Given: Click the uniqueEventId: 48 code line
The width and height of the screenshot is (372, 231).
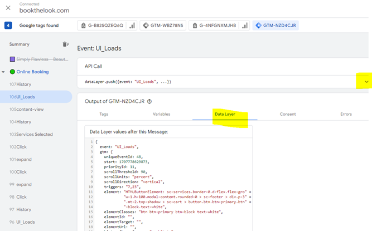Looking at the screenshot, I should [x=123, y=156].
